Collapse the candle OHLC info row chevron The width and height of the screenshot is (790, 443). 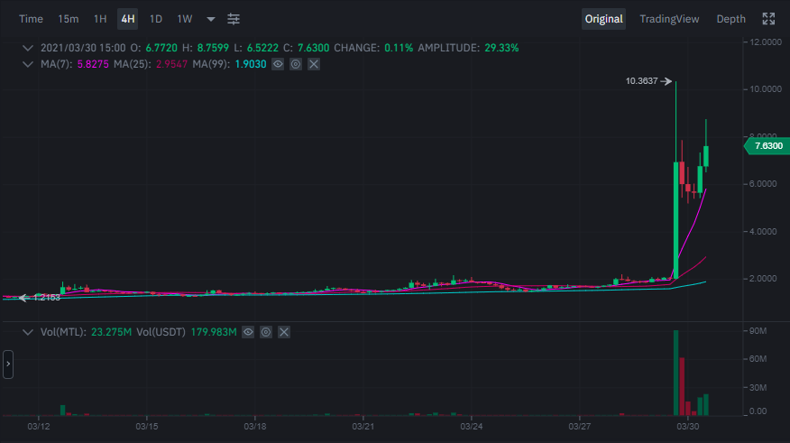(x=28, y=47)
